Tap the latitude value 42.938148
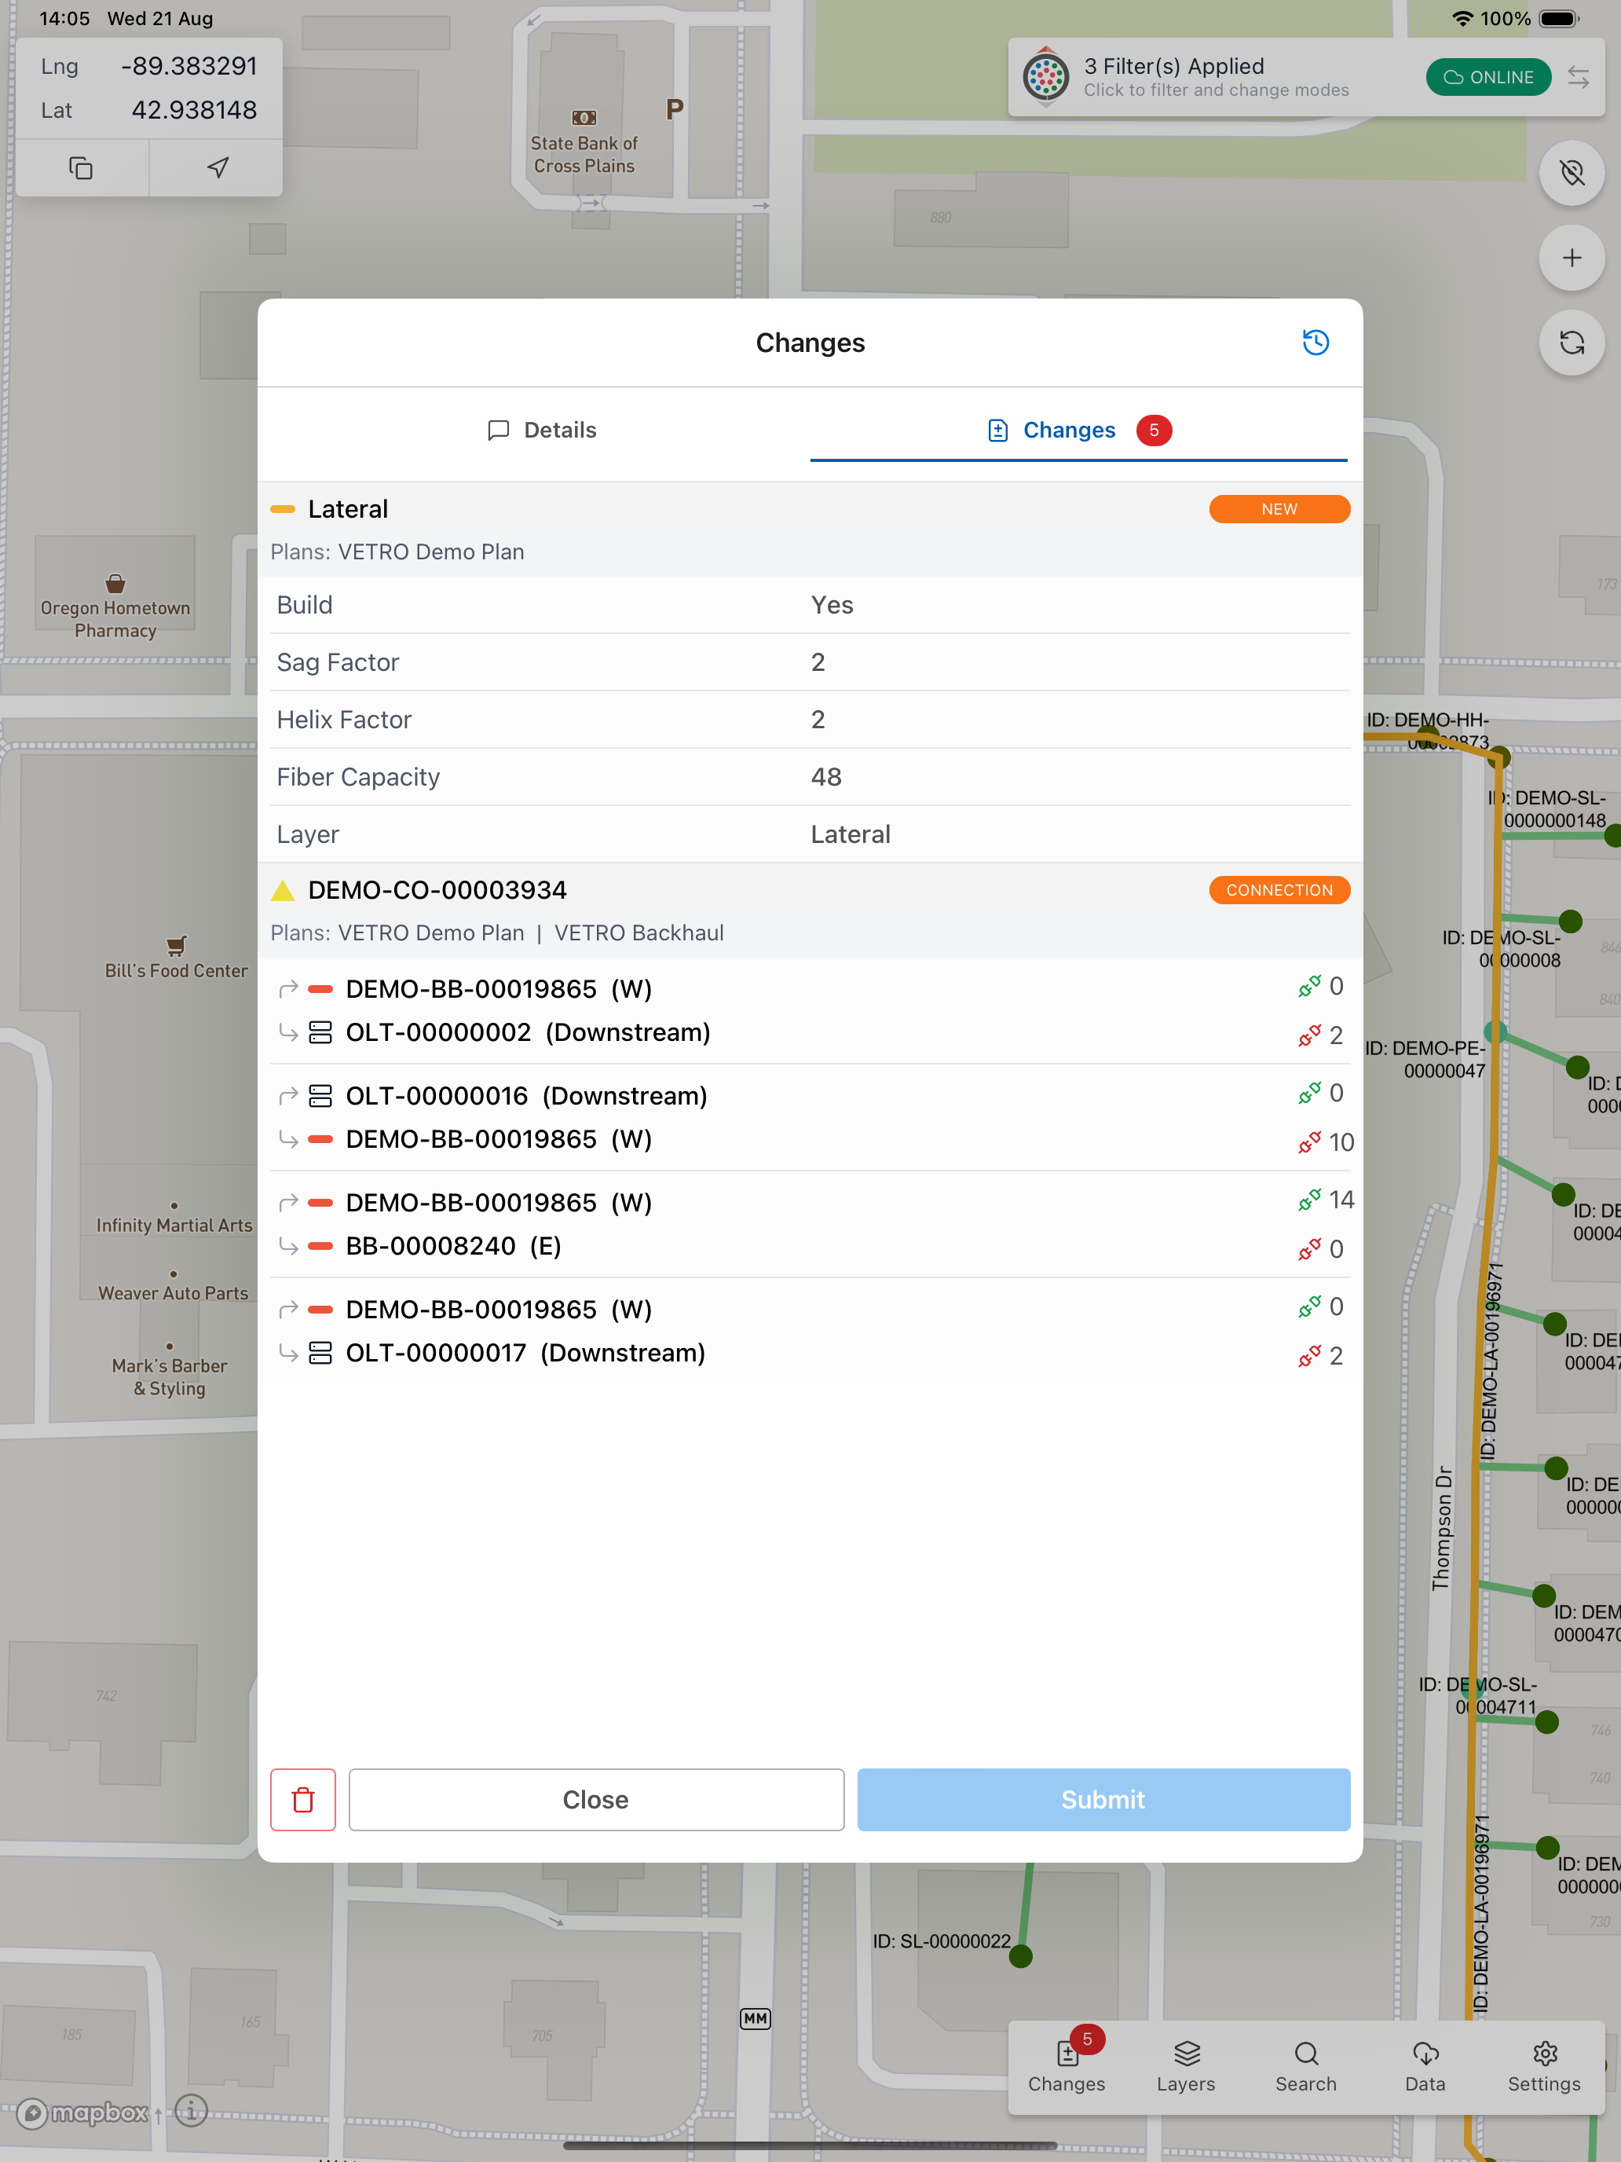Viewport: 1621px width, 2162px height. [193, 111]
